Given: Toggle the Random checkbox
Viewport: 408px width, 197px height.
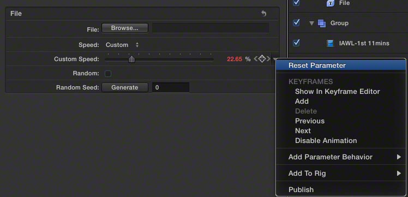Looking at the screenshot, I should (x=107, y=74).
